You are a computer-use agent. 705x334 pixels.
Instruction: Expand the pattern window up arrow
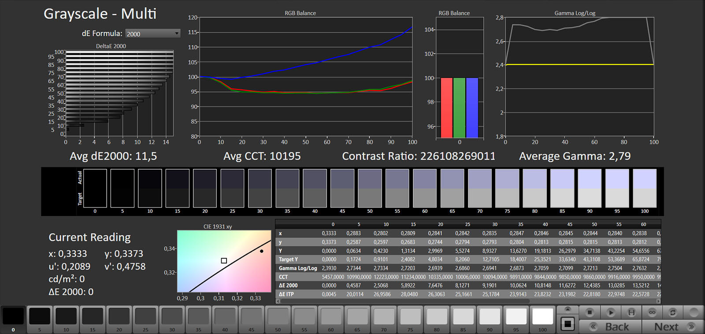tap(568, 309)
